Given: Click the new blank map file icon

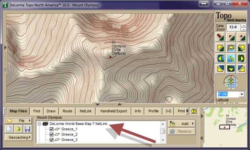Looking at the screenshot, I should click(9, 129).
